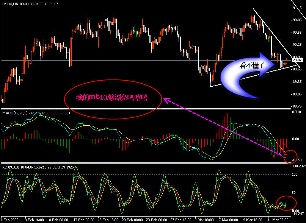Click the 15 Feb 16:00 time label

click(x=108, y=220)
